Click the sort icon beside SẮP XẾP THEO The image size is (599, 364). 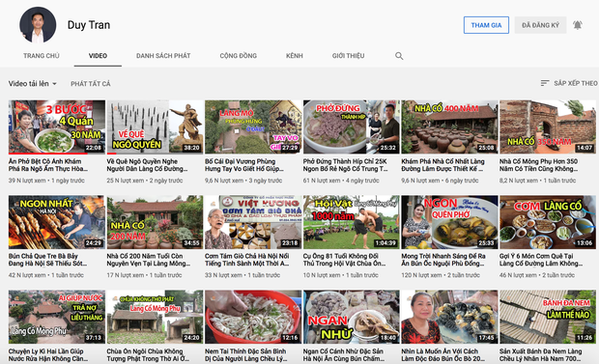(545, 83)
